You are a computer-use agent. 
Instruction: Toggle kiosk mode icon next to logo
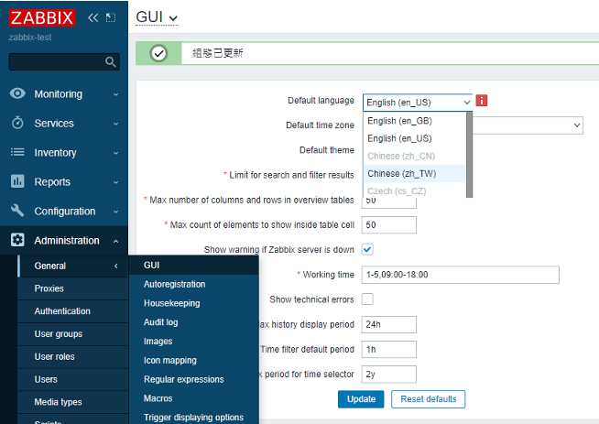click(x=111, y=17)
